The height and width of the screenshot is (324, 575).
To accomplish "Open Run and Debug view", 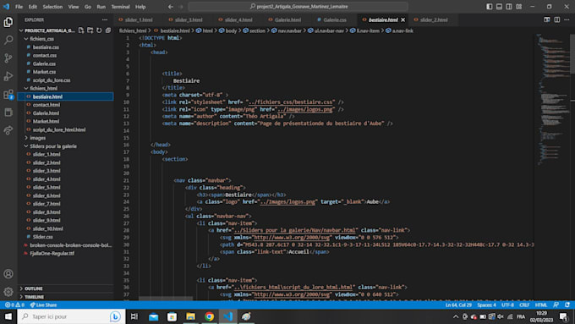I will (x=8, y=76).
